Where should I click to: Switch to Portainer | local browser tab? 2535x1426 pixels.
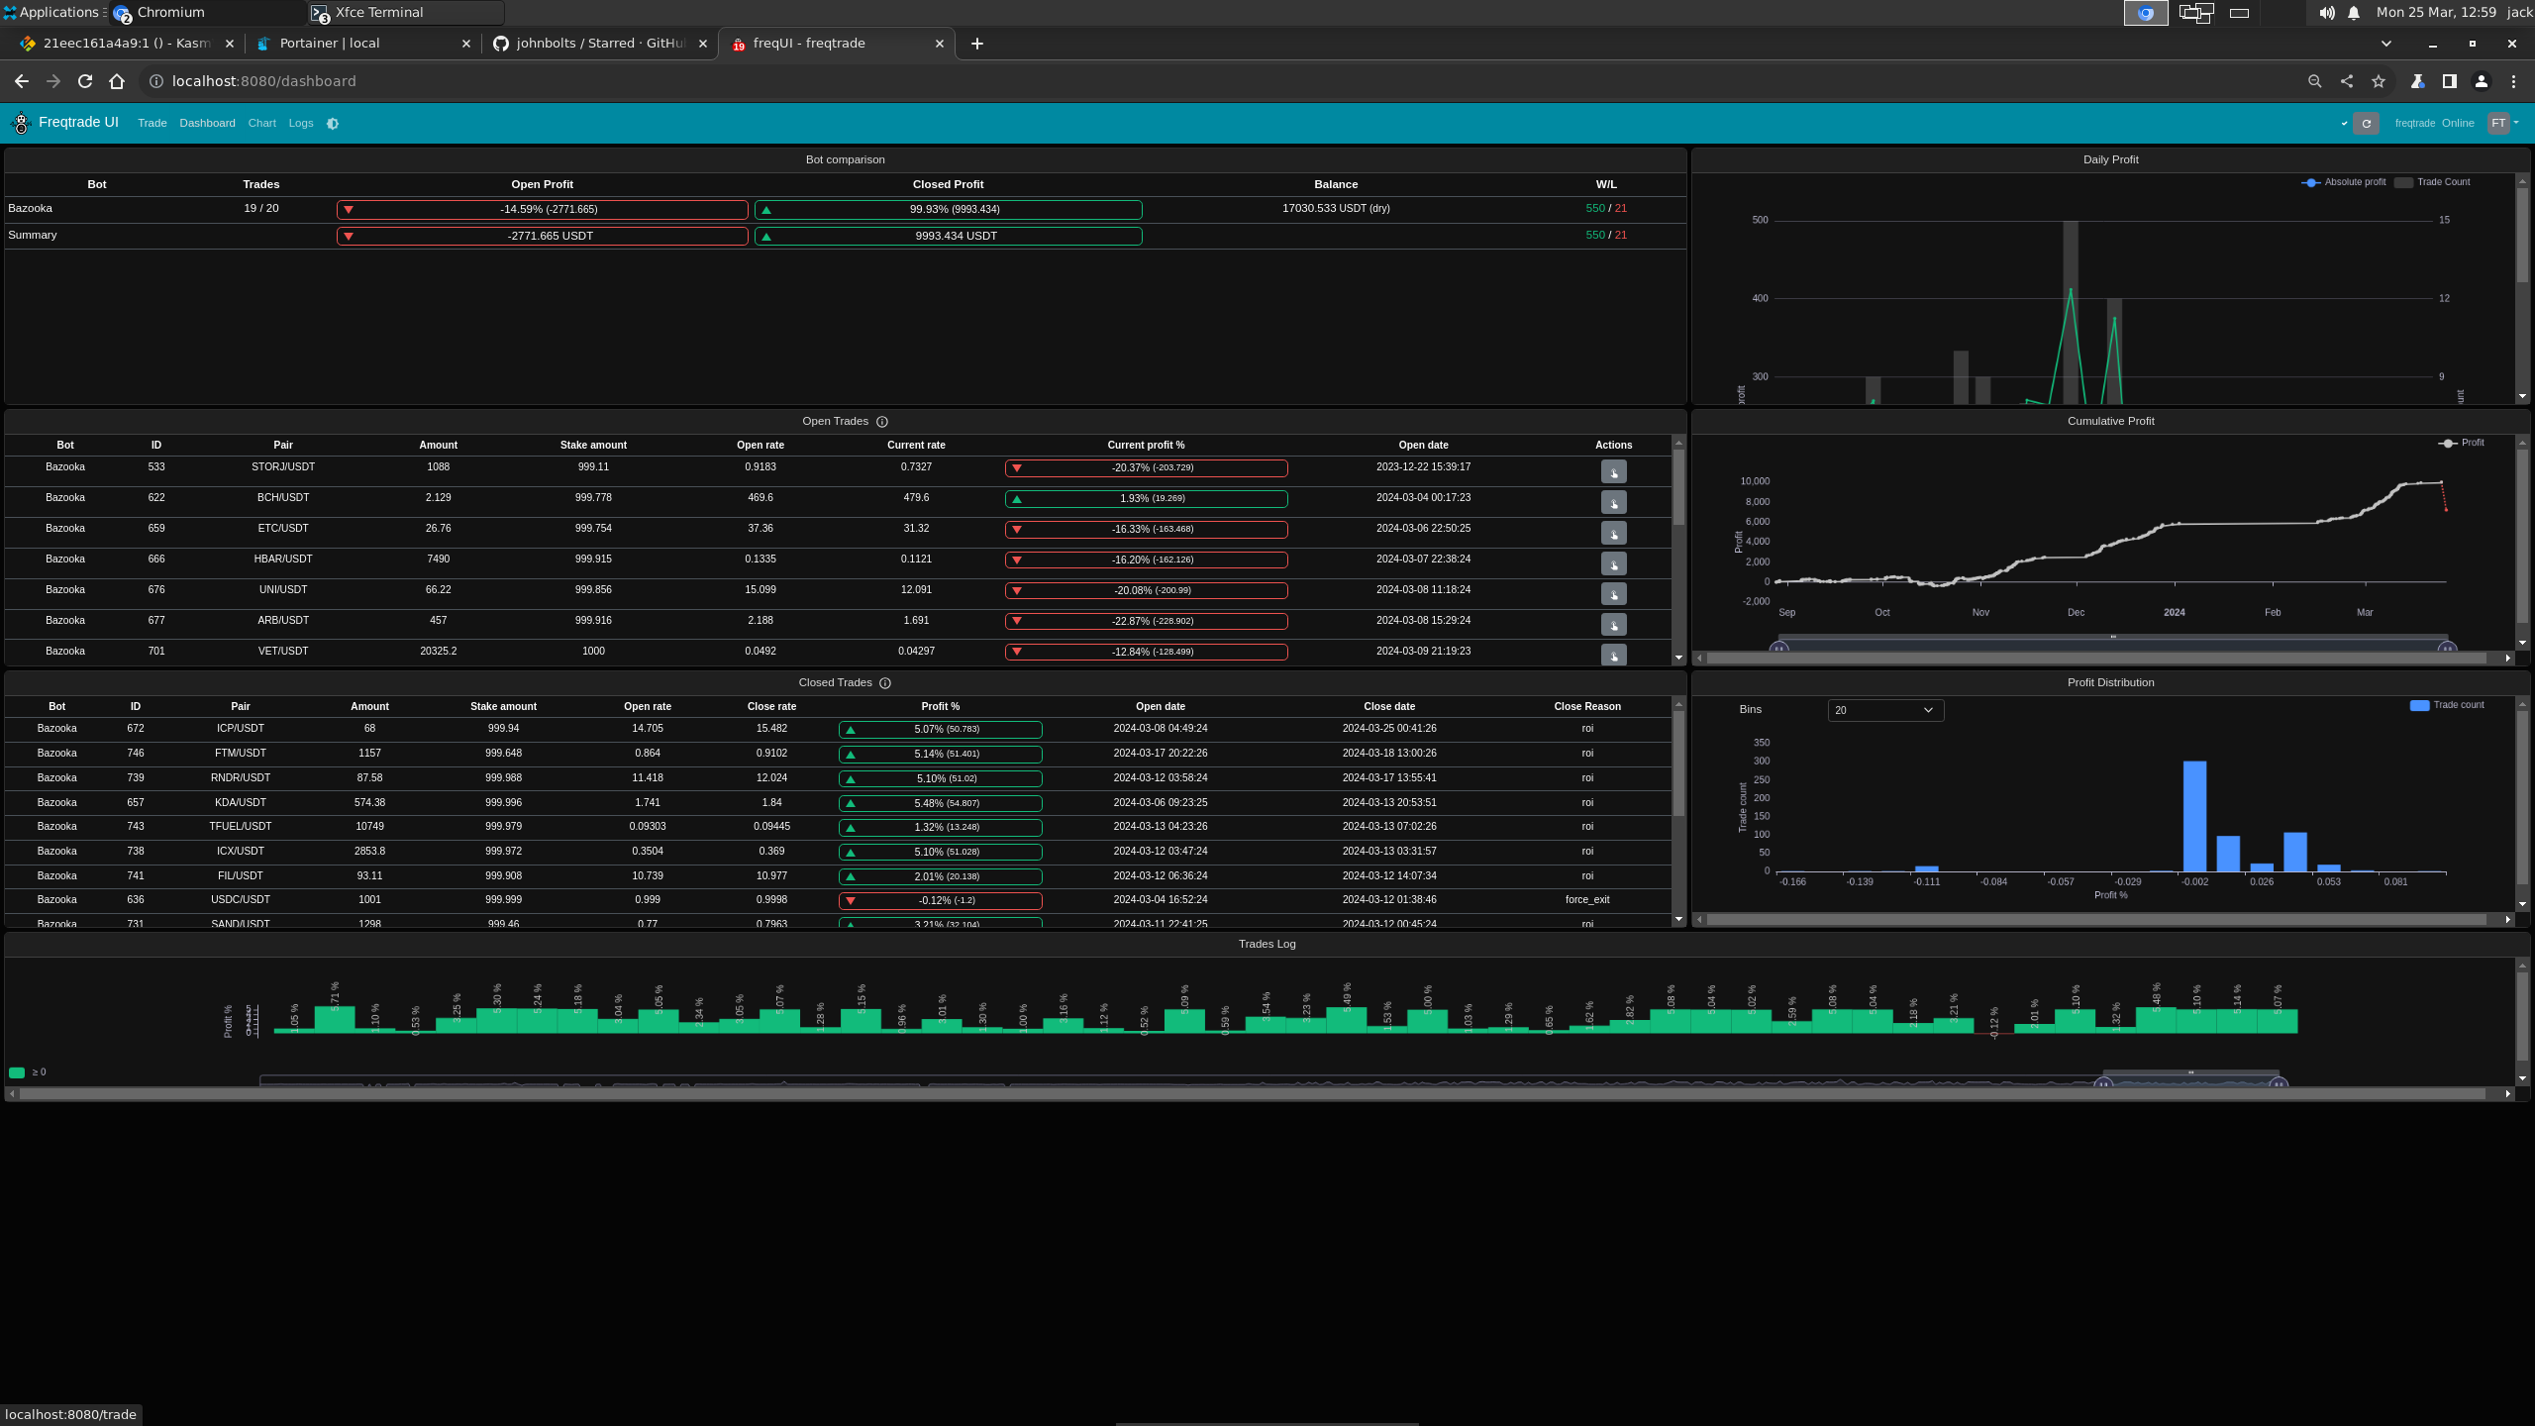[330, 44]
